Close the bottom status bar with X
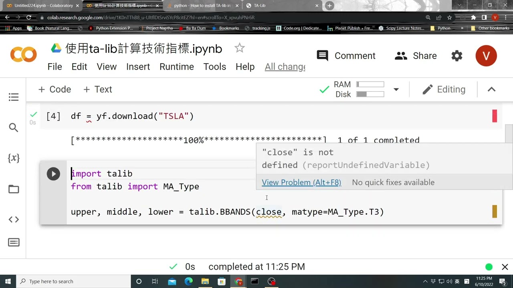The width and height of the screenshot is (513, 288). [505, 267]
